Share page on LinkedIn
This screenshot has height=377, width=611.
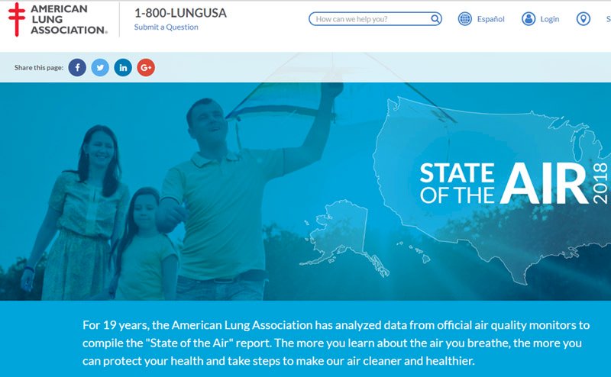[x=123, y=68]
